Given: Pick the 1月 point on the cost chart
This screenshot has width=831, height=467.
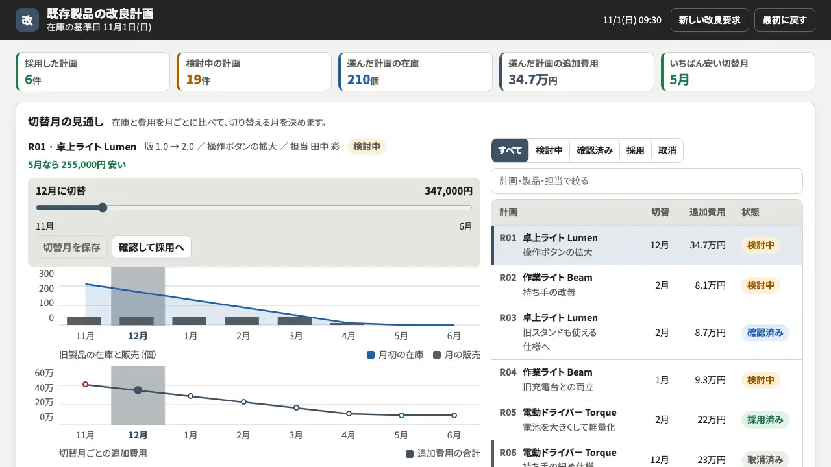Looking at the screenshot, I should pyautogui.click(x=190, y=396).
